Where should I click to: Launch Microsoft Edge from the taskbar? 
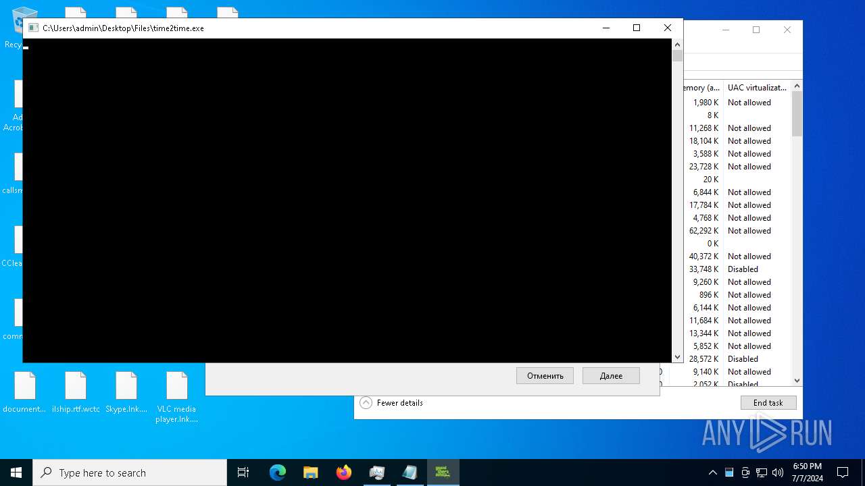click(278, 473)
